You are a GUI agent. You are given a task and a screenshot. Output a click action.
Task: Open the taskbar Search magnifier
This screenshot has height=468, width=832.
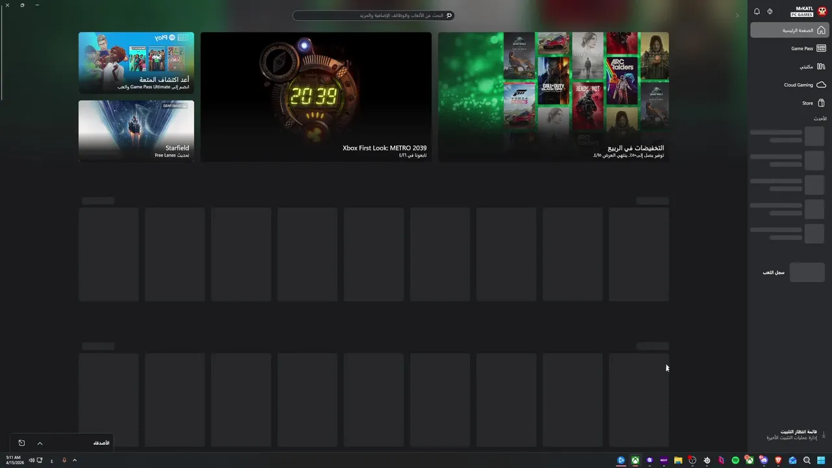807,460
